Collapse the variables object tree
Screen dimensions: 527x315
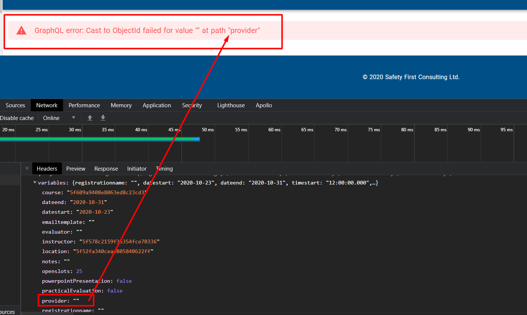(35, 183)
